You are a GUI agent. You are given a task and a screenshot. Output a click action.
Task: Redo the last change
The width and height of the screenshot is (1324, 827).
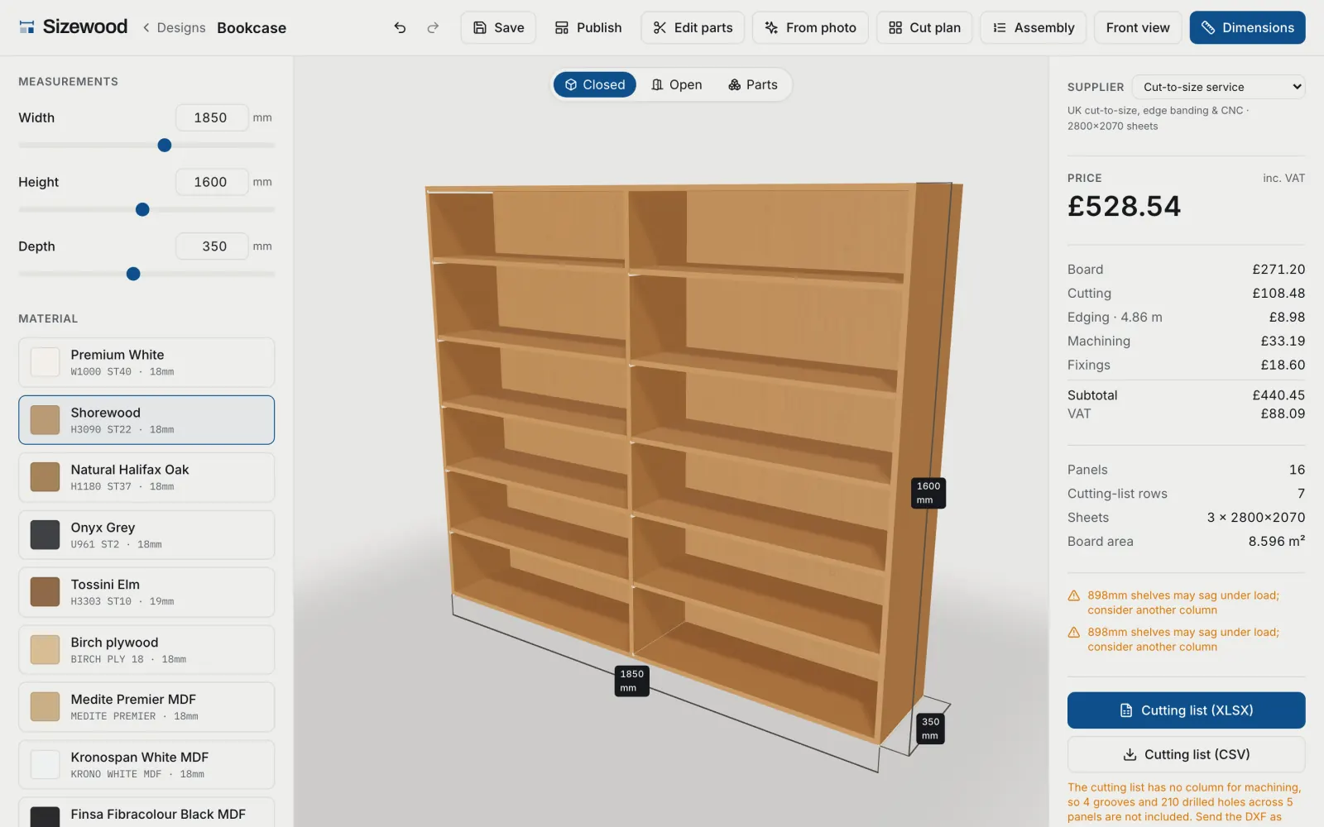click(x=433, y=27)
